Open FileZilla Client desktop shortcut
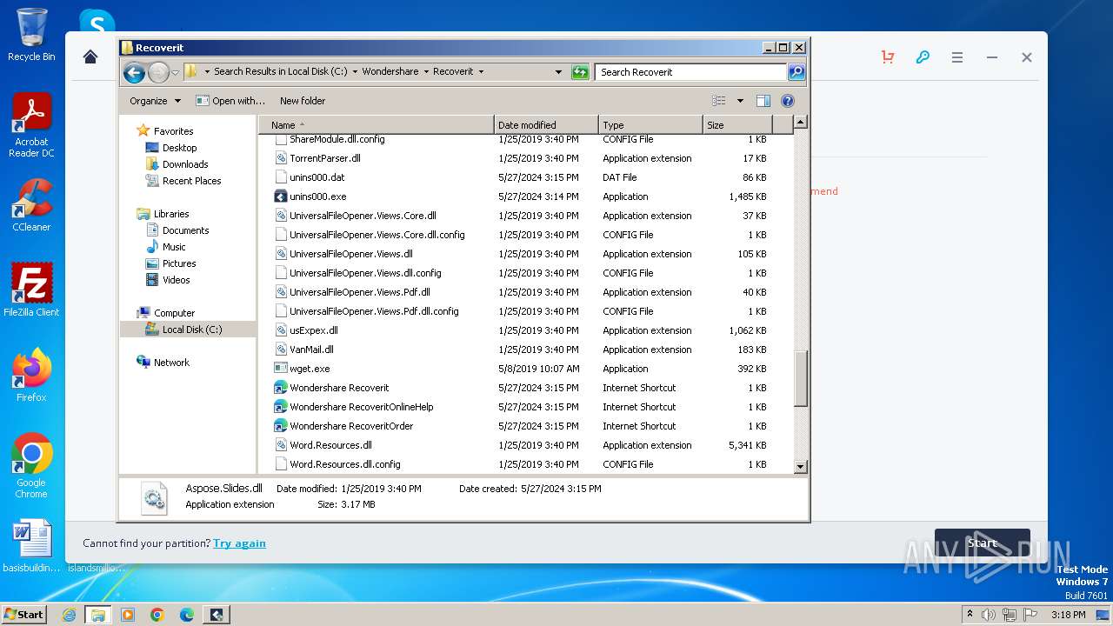The image size is (1113, 626). pyautogui.click(x=31, y=290)
